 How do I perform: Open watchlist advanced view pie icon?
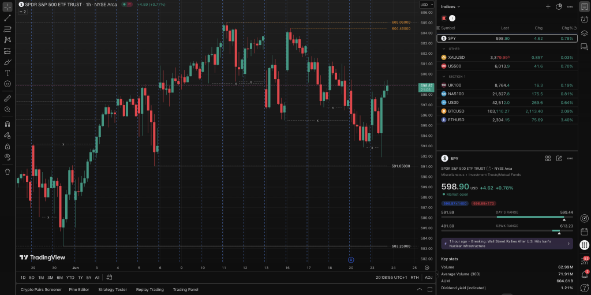pos(559,6)
